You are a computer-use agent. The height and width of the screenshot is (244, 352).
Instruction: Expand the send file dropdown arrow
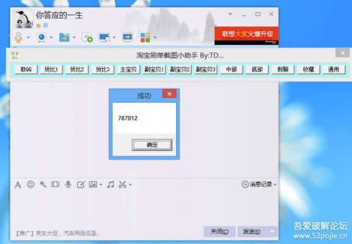(74, 37)
